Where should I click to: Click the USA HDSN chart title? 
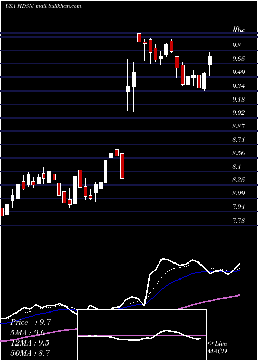(20, 6)
